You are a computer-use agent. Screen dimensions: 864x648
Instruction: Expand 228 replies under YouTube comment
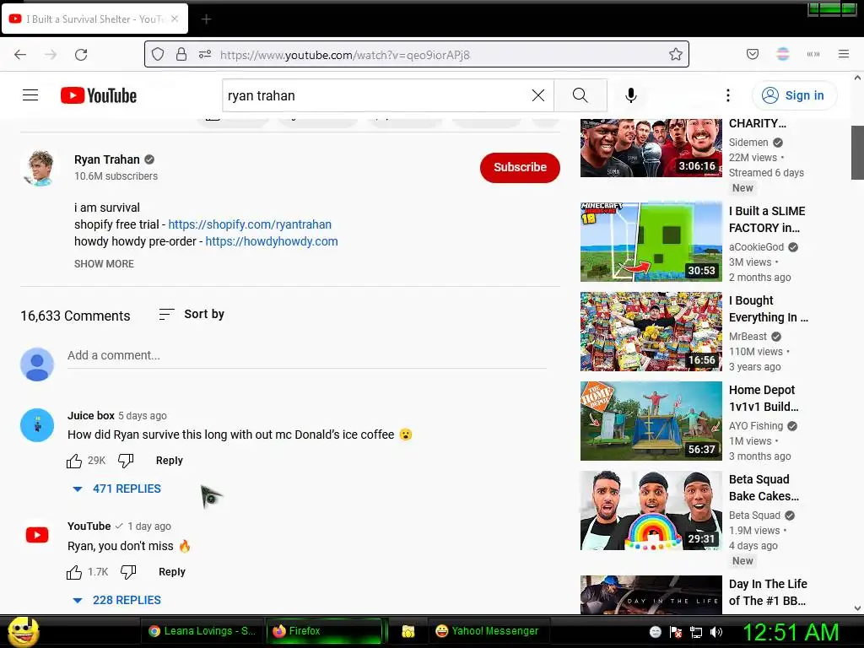(x=116, y=600)
